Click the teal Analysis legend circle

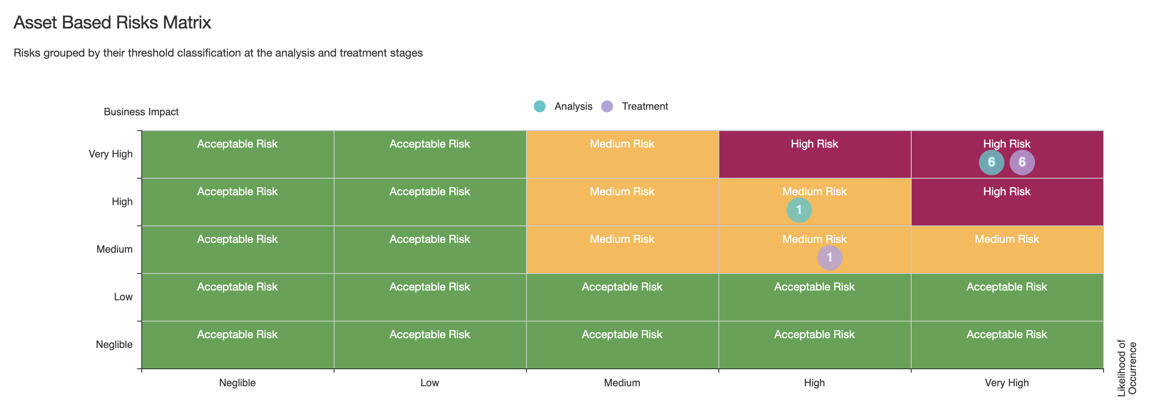(540, 106)
